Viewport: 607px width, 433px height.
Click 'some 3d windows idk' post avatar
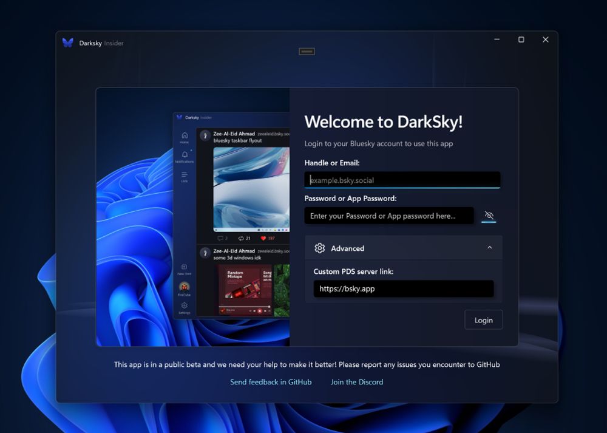(205, 253)
